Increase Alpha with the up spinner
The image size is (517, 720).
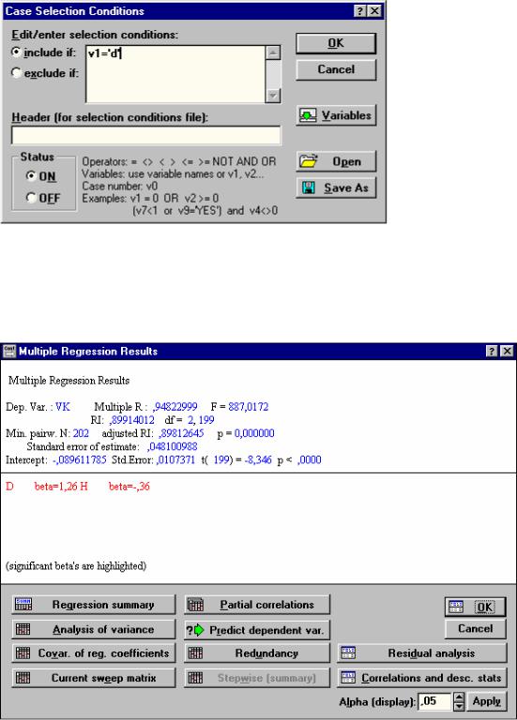tap(459, 697)
